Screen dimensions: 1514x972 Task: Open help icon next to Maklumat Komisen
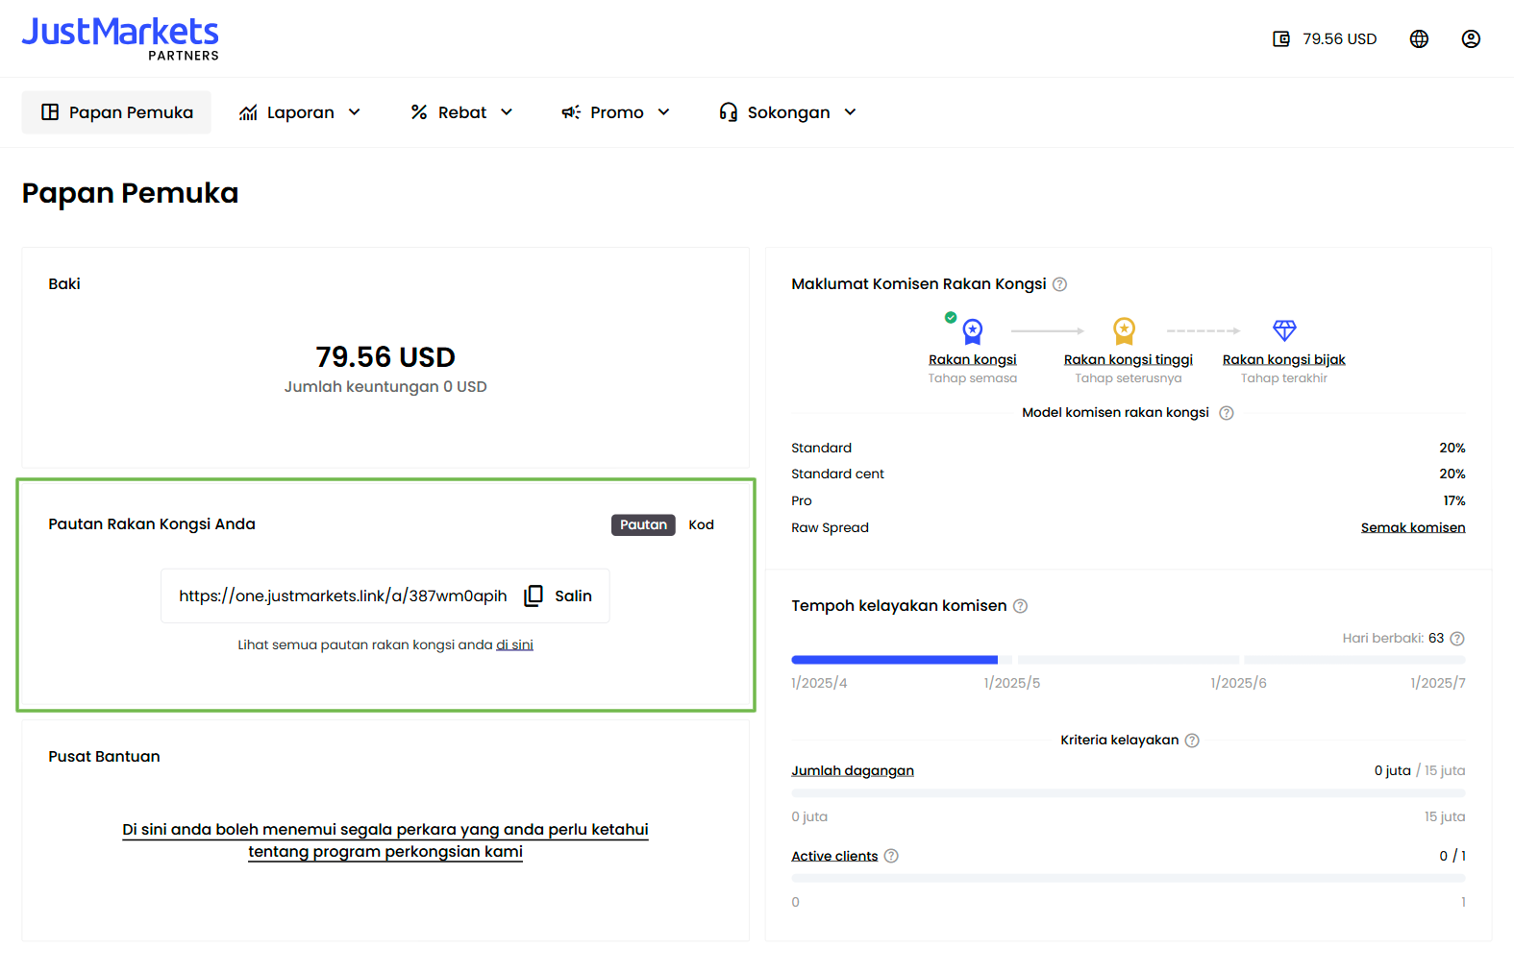pos(1059,284)
